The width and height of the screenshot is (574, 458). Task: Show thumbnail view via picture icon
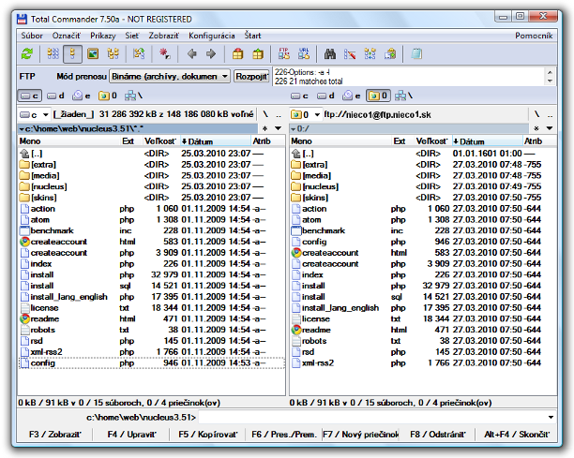(x=93, y=54)
